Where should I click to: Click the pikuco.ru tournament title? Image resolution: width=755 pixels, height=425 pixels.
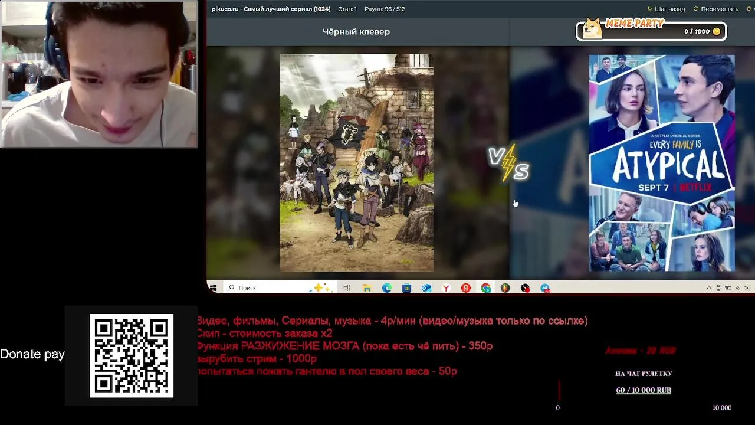coord(271,9)
